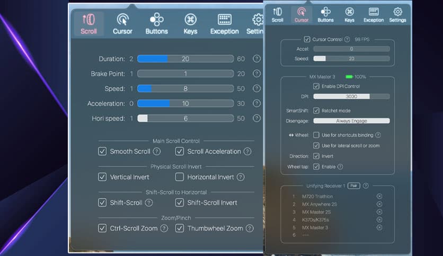
Task: Show help for the Hori speed slider
Action: pyautogui.click(x=256, y=118)
